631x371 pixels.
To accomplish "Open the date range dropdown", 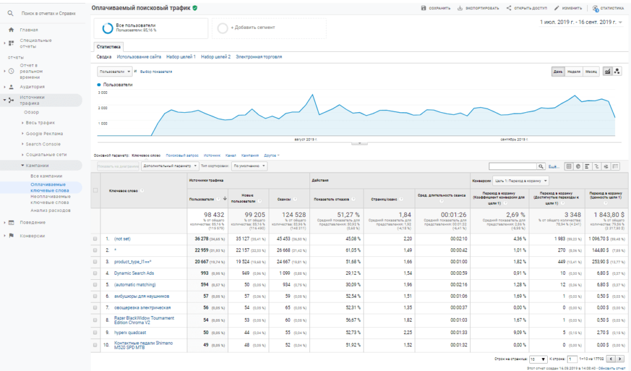I will pos(580,22).
